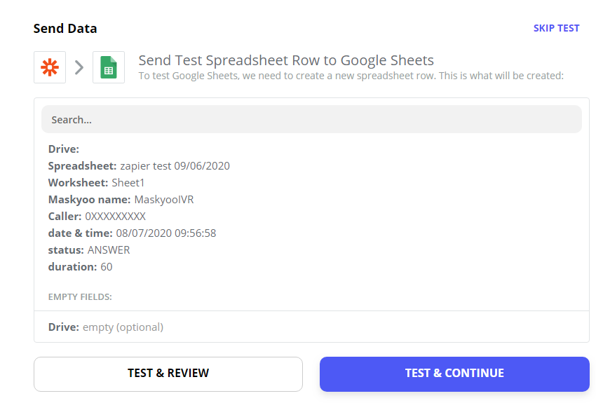Click the duration 60 row
This screenshot has width=596, height=417.
80,266
